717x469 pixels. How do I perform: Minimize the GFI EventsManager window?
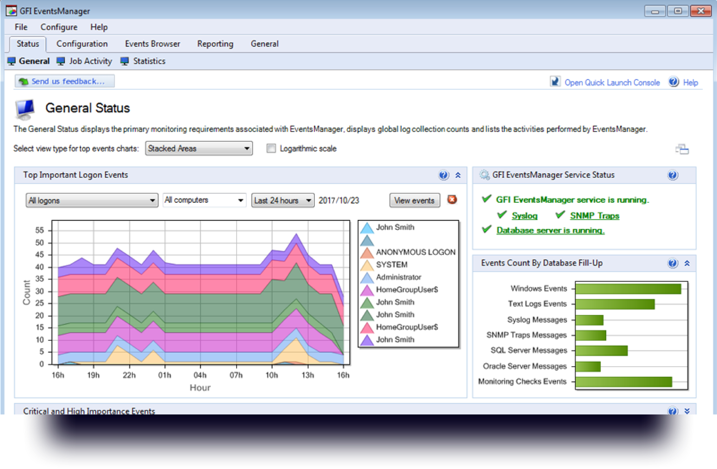(x=655, y=11)
